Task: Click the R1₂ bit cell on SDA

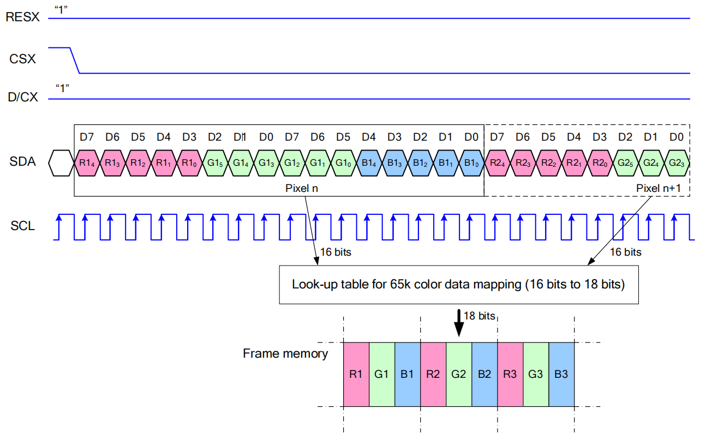Action: (138, 162)
